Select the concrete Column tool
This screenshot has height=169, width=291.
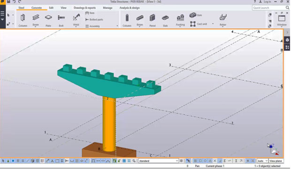(x=127, y=21)
